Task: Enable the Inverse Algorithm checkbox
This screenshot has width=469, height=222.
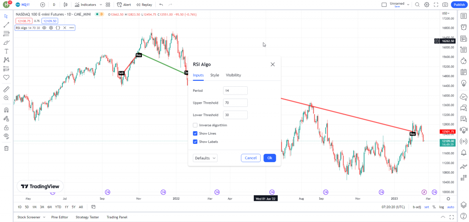Action: pos(196,125)
